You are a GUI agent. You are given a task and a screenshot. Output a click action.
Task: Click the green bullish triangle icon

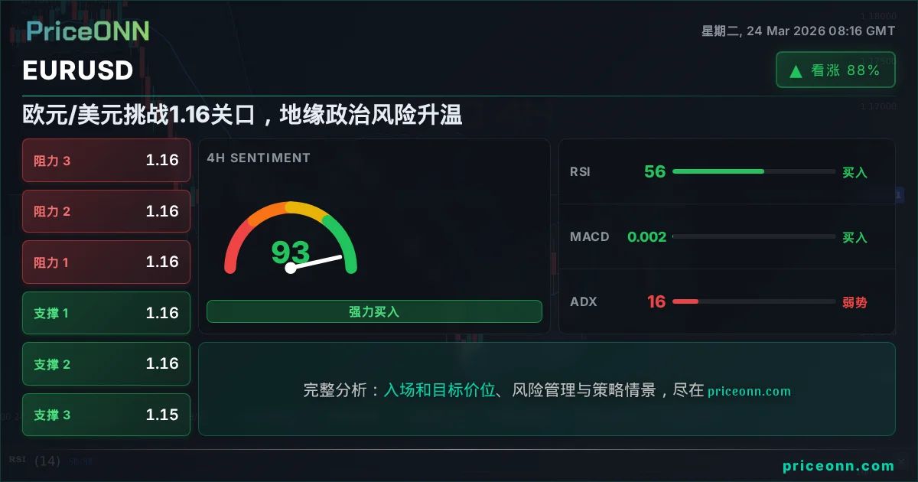coord(796,71)
